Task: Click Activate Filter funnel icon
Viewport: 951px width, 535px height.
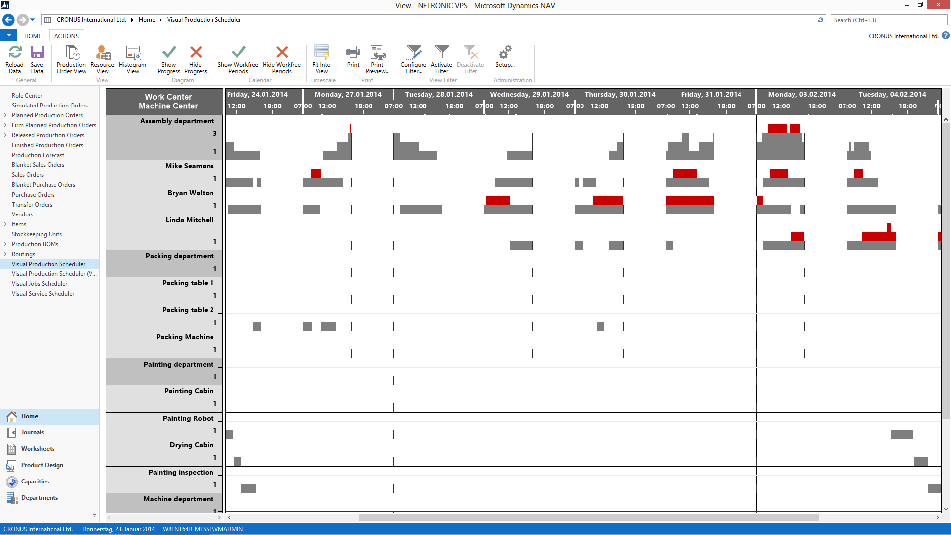Action: click(442, 52)
